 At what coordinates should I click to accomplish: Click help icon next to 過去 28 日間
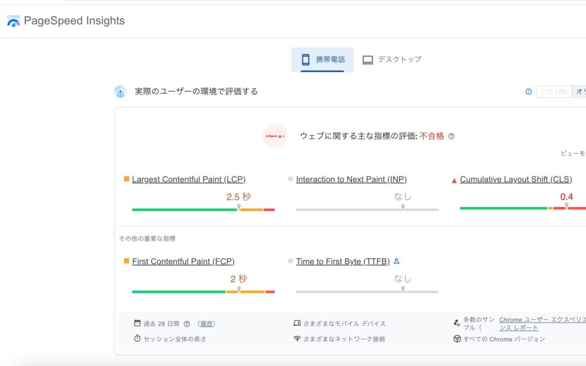pos(187,324)
